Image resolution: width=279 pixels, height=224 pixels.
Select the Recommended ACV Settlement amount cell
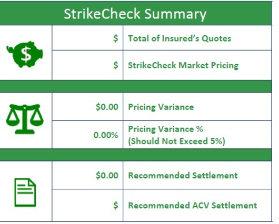88,206
